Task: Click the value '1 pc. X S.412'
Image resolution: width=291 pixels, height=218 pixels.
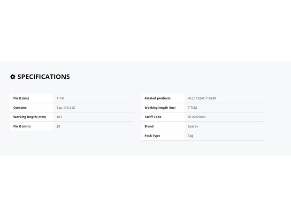Action: click(66, 108)
